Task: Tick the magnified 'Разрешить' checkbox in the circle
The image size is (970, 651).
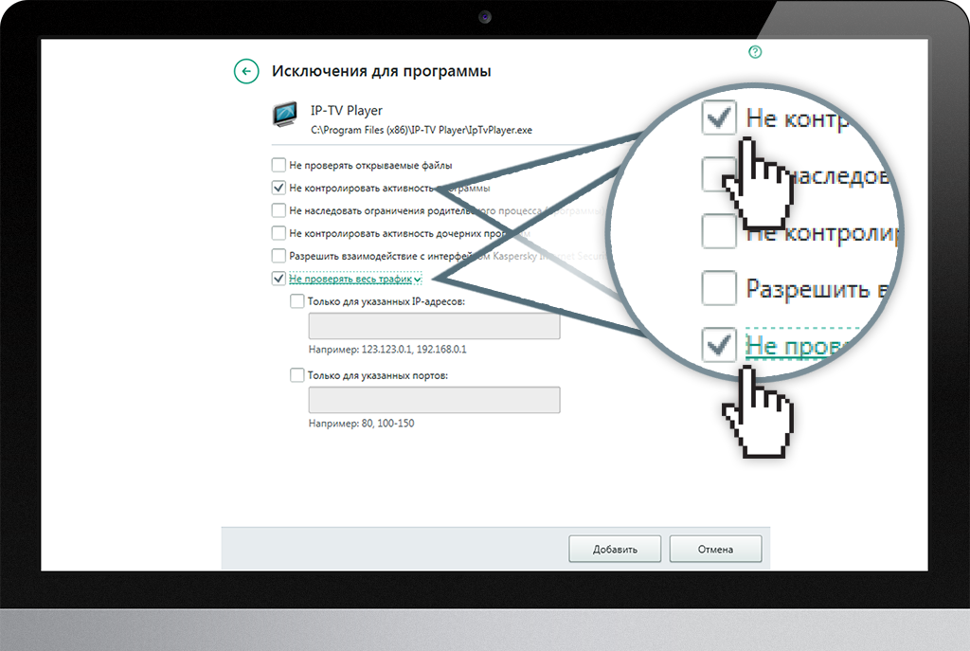Action: coord(720,288)
